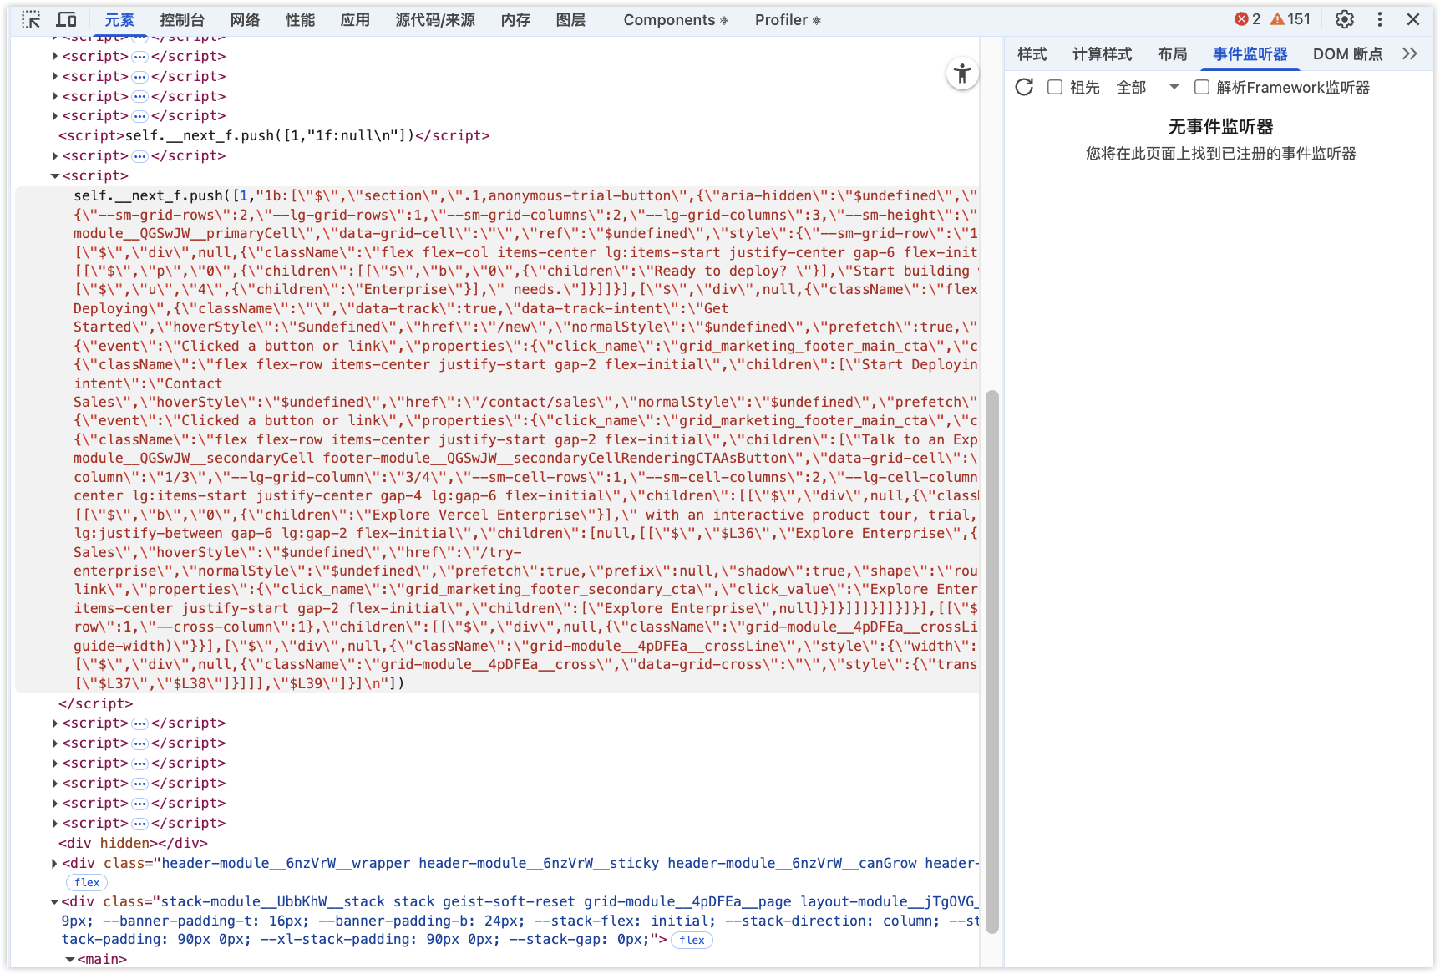Viewport: 1440px width, 974px height.
Task: Open the 性能 tab
Action: 300,20
